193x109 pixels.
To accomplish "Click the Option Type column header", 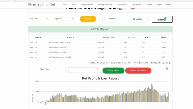I will tap(109, 37).
